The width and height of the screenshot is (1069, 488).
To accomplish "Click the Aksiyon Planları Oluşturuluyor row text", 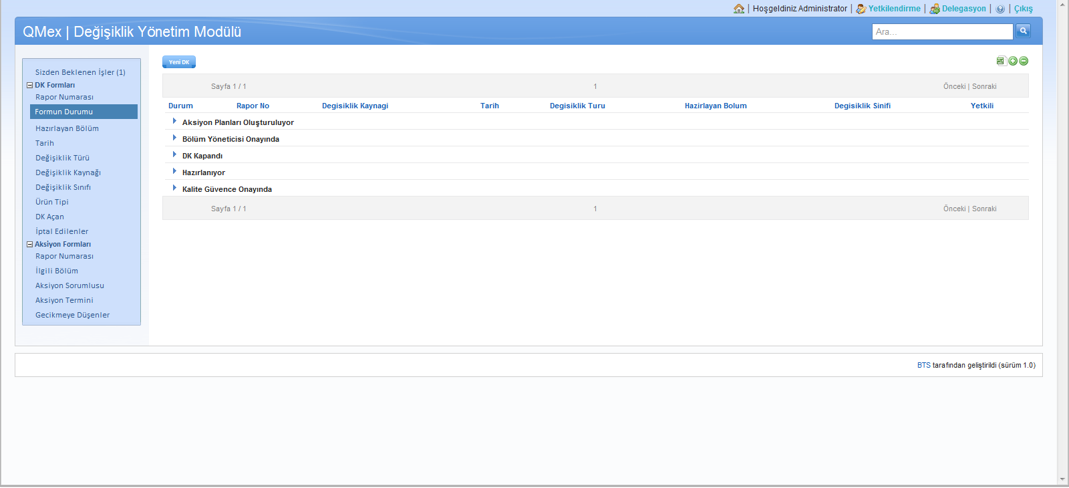I will tap(238, 122).
